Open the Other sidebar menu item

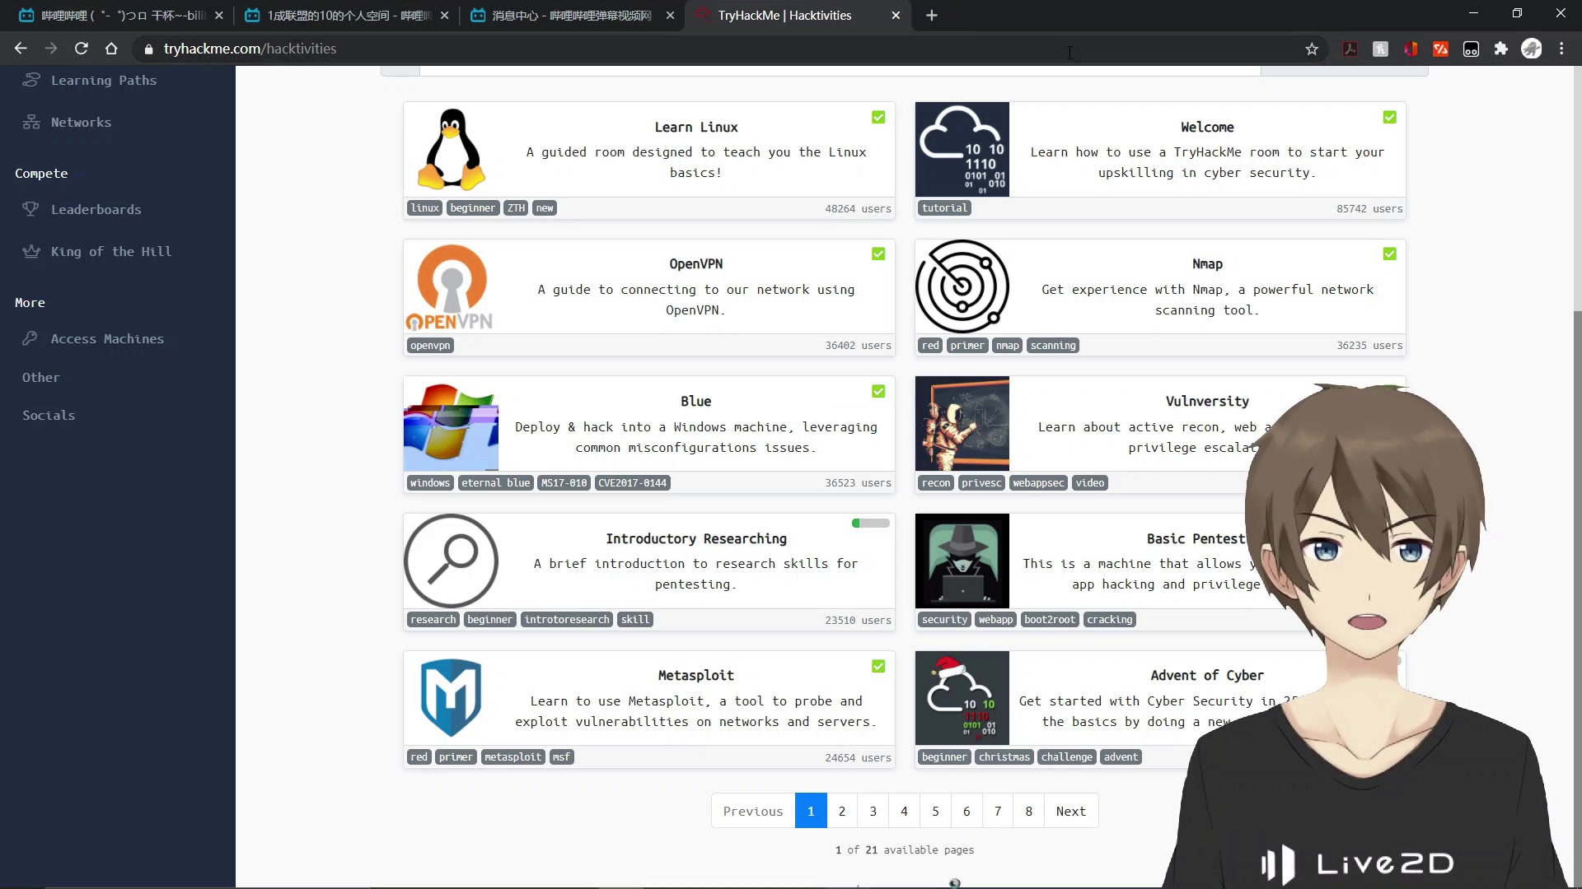point(41,377)
